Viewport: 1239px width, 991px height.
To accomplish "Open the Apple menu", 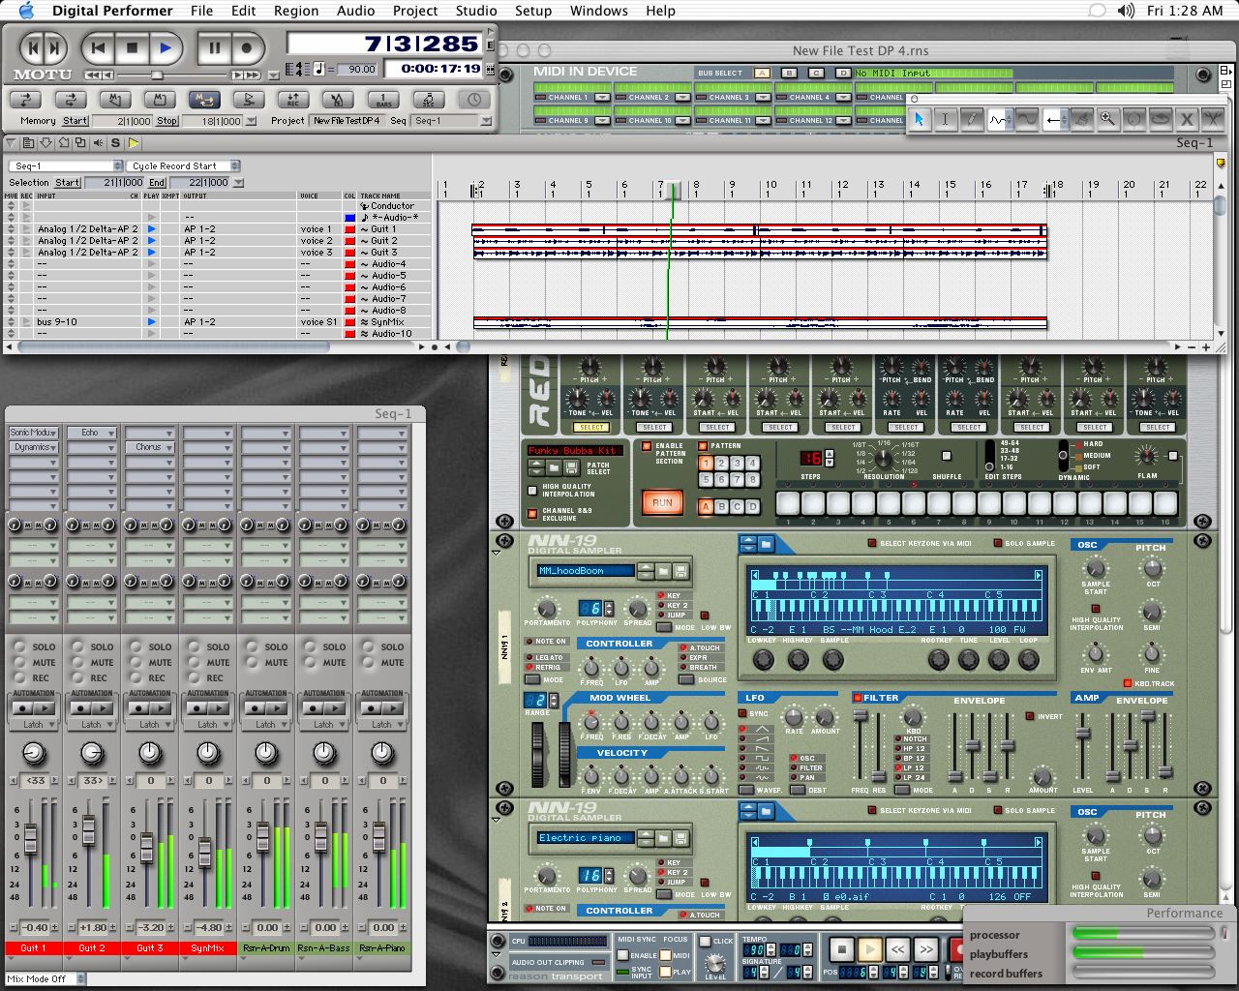I will coord(26,11).
